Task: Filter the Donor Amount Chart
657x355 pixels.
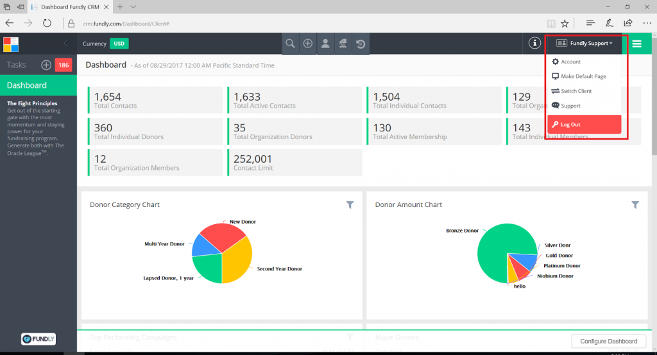Action: point(635,204)
